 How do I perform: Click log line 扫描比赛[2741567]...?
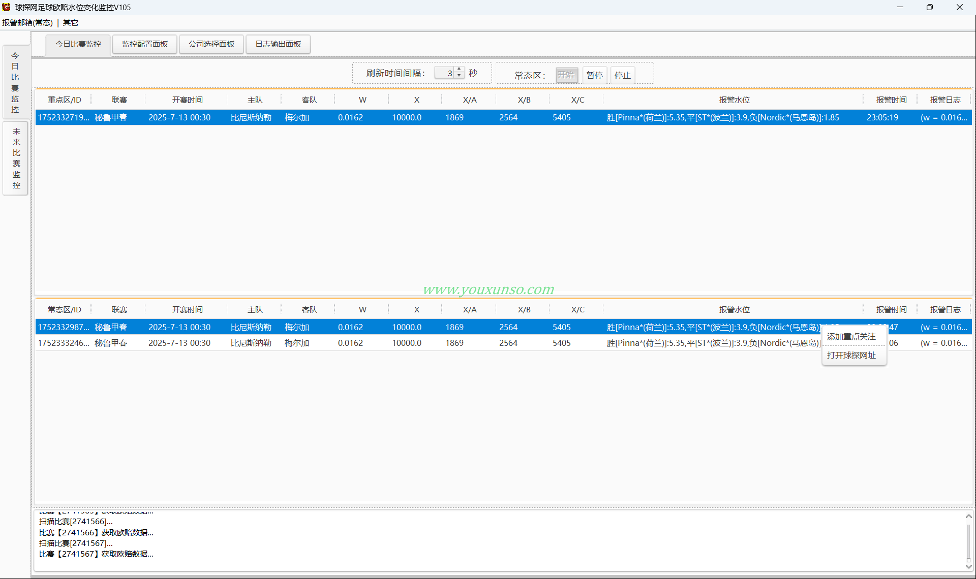click(76, 543)
